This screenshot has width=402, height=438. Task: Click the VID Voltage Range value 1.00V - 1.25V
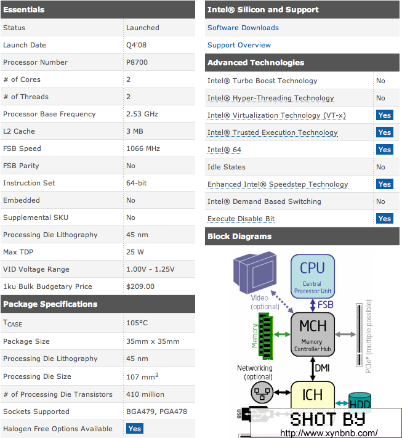point(150,269)
